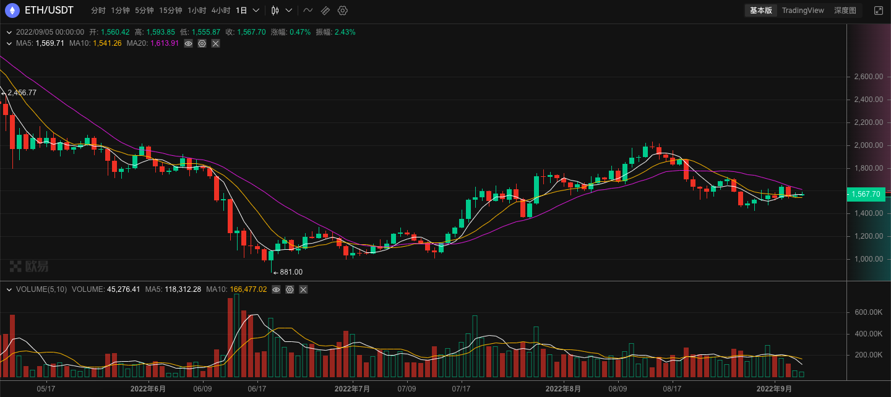Open the indicators wave-line icon

click(x=308, y=11)
